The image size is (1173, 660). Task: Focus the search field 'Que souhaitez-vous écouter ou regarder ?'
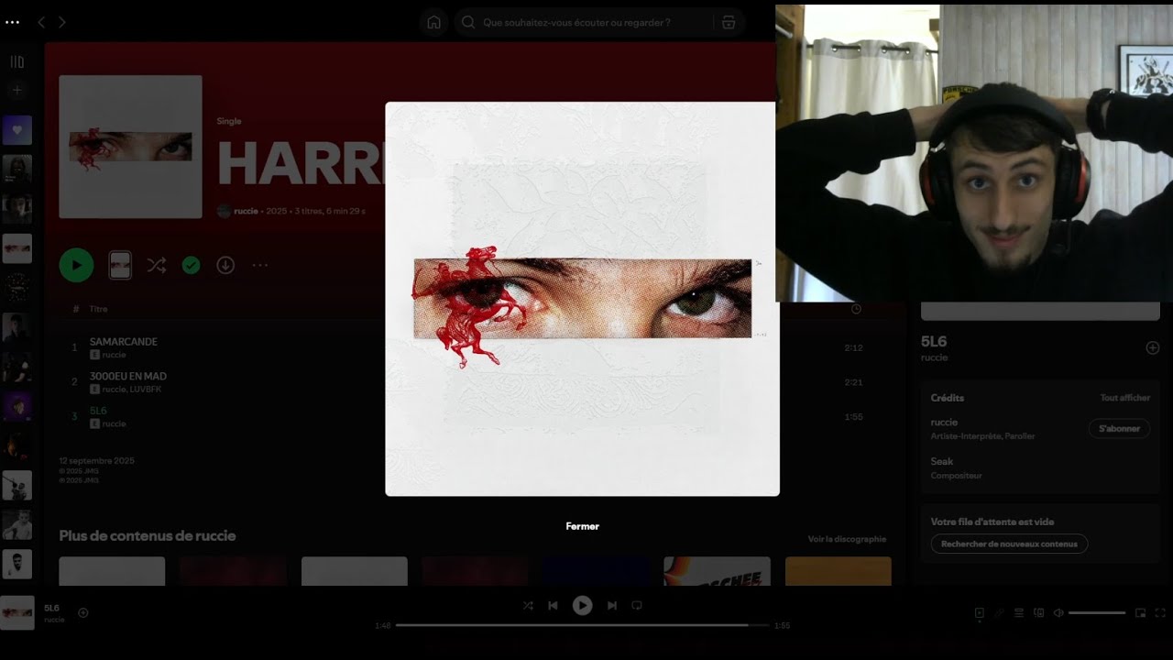586,22
